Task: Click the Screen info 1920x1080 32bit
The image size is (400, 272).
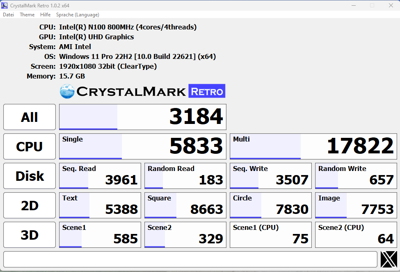Action: pyautogui.click(x=108, y=66)
